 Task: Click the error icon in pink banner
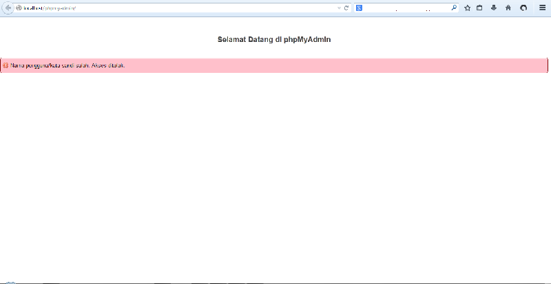[x=6, y=65]
